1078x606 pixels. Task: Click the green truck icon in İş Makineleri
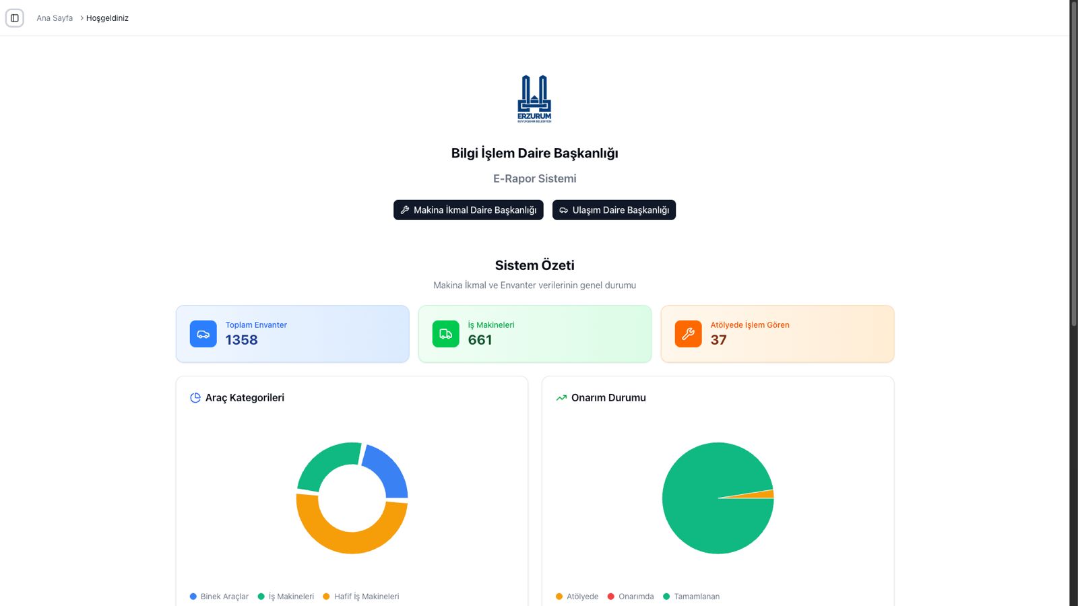pyautogui.click(x=445, y=334)
